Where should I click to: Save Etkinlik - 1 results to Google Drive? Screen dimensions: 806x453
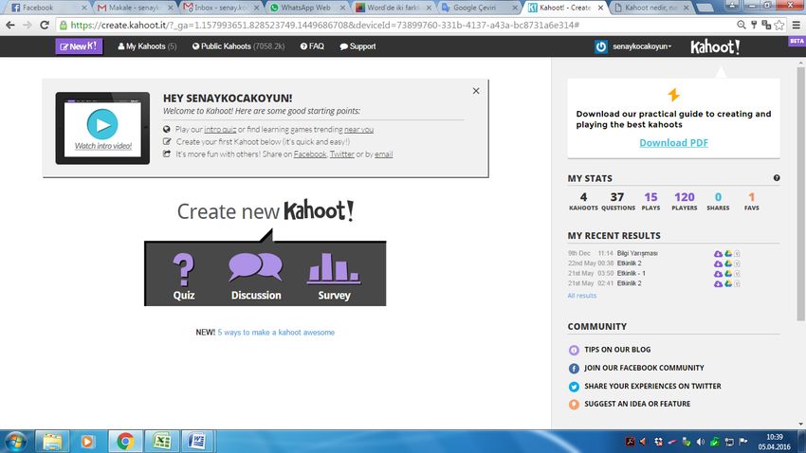click(728, 274)
